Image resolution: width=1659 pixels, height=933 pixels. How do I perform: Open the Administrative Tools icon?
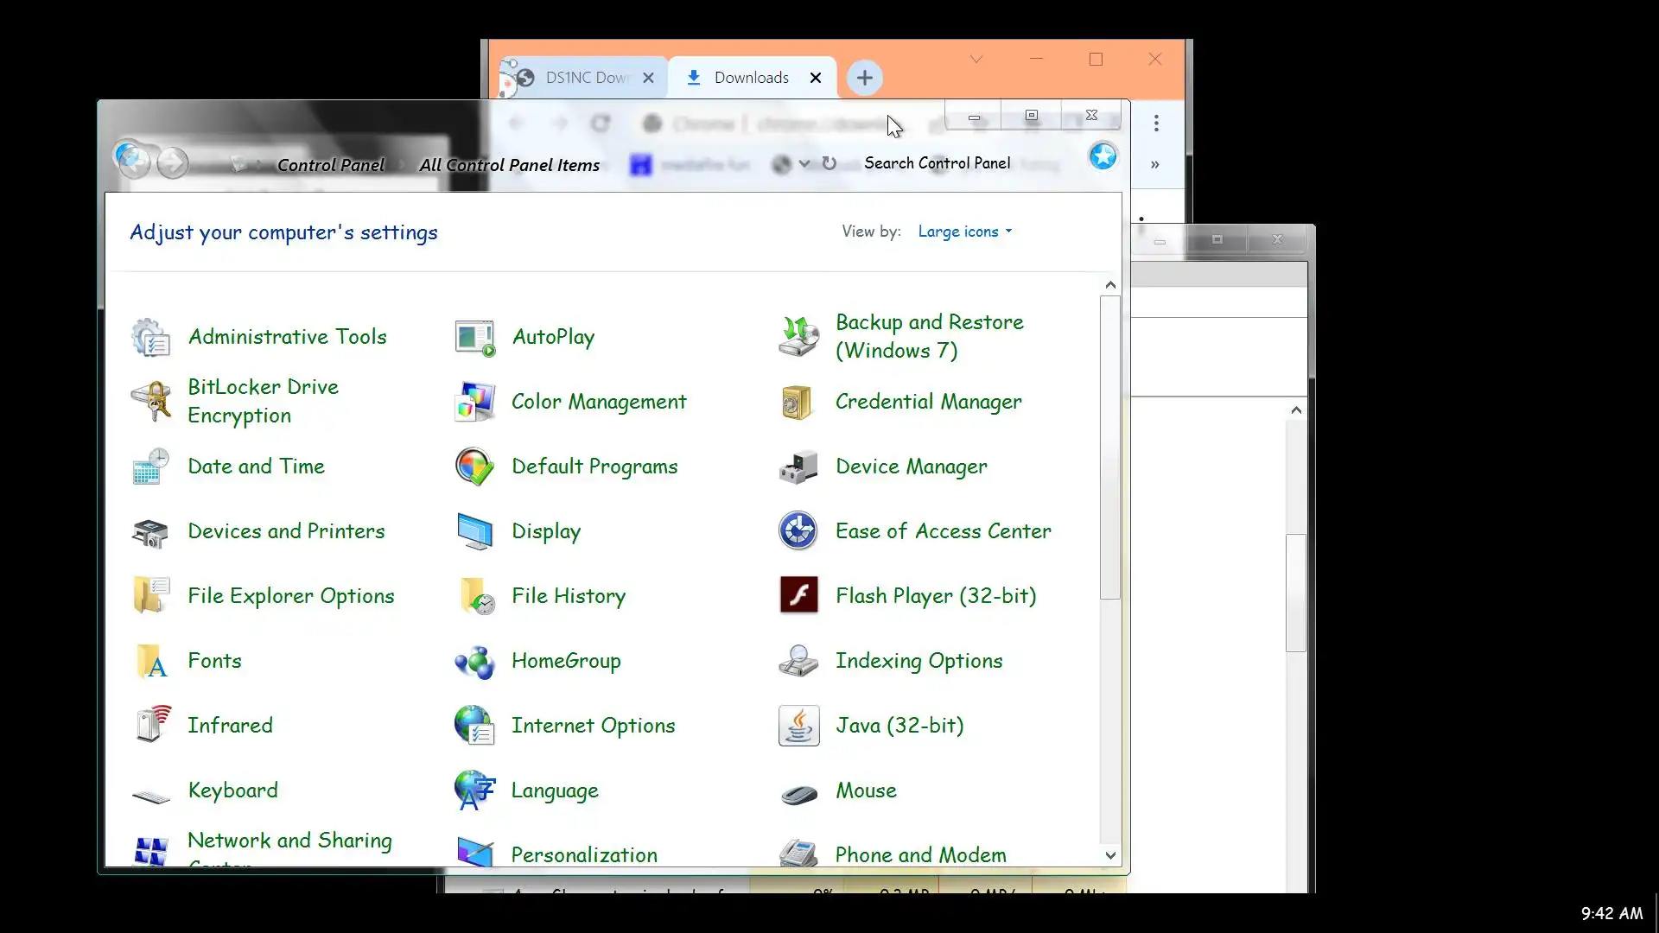[x=151, y=337]
